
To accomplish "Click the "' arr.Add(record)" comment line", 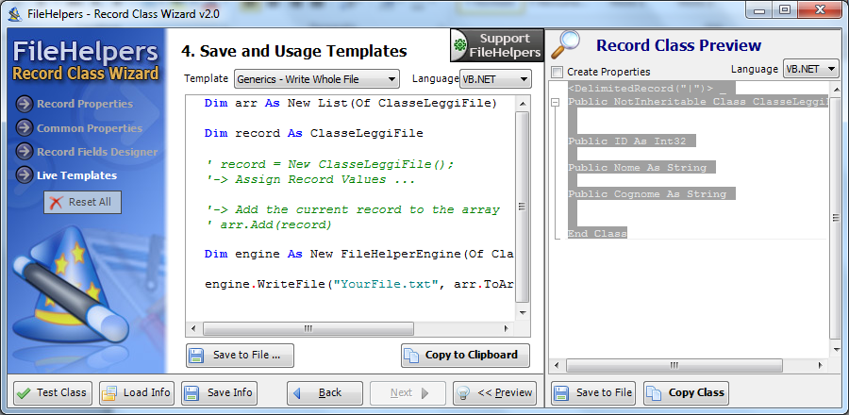I will 269,224.
